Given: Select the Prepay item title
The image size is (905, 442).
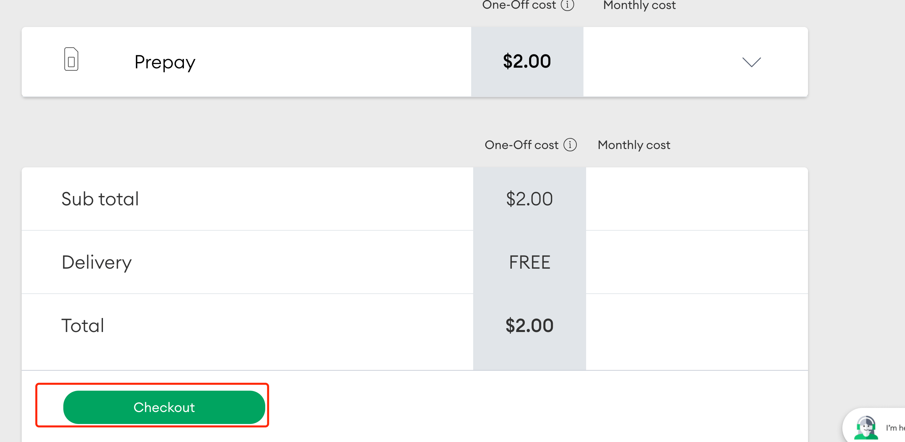Looking at the screenshot, I should pos(165,62).
